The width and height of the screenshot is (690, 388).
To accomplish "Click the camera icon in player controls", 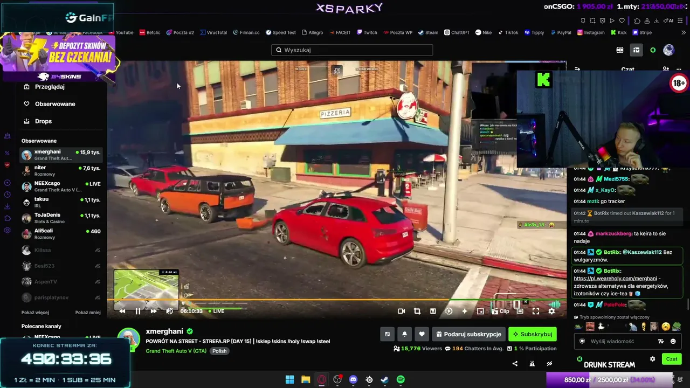I will tap(401, 311).
